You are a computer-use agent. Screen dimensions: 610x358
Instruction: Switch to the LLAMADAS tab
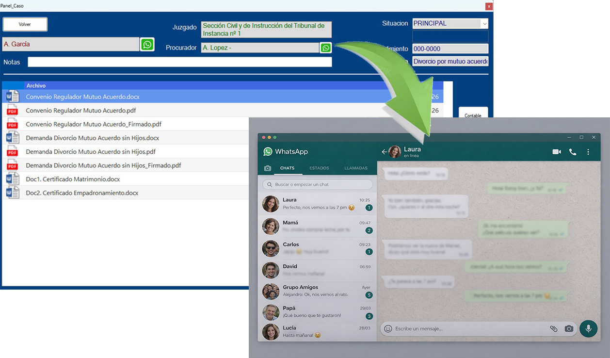[x=356, y=168]
